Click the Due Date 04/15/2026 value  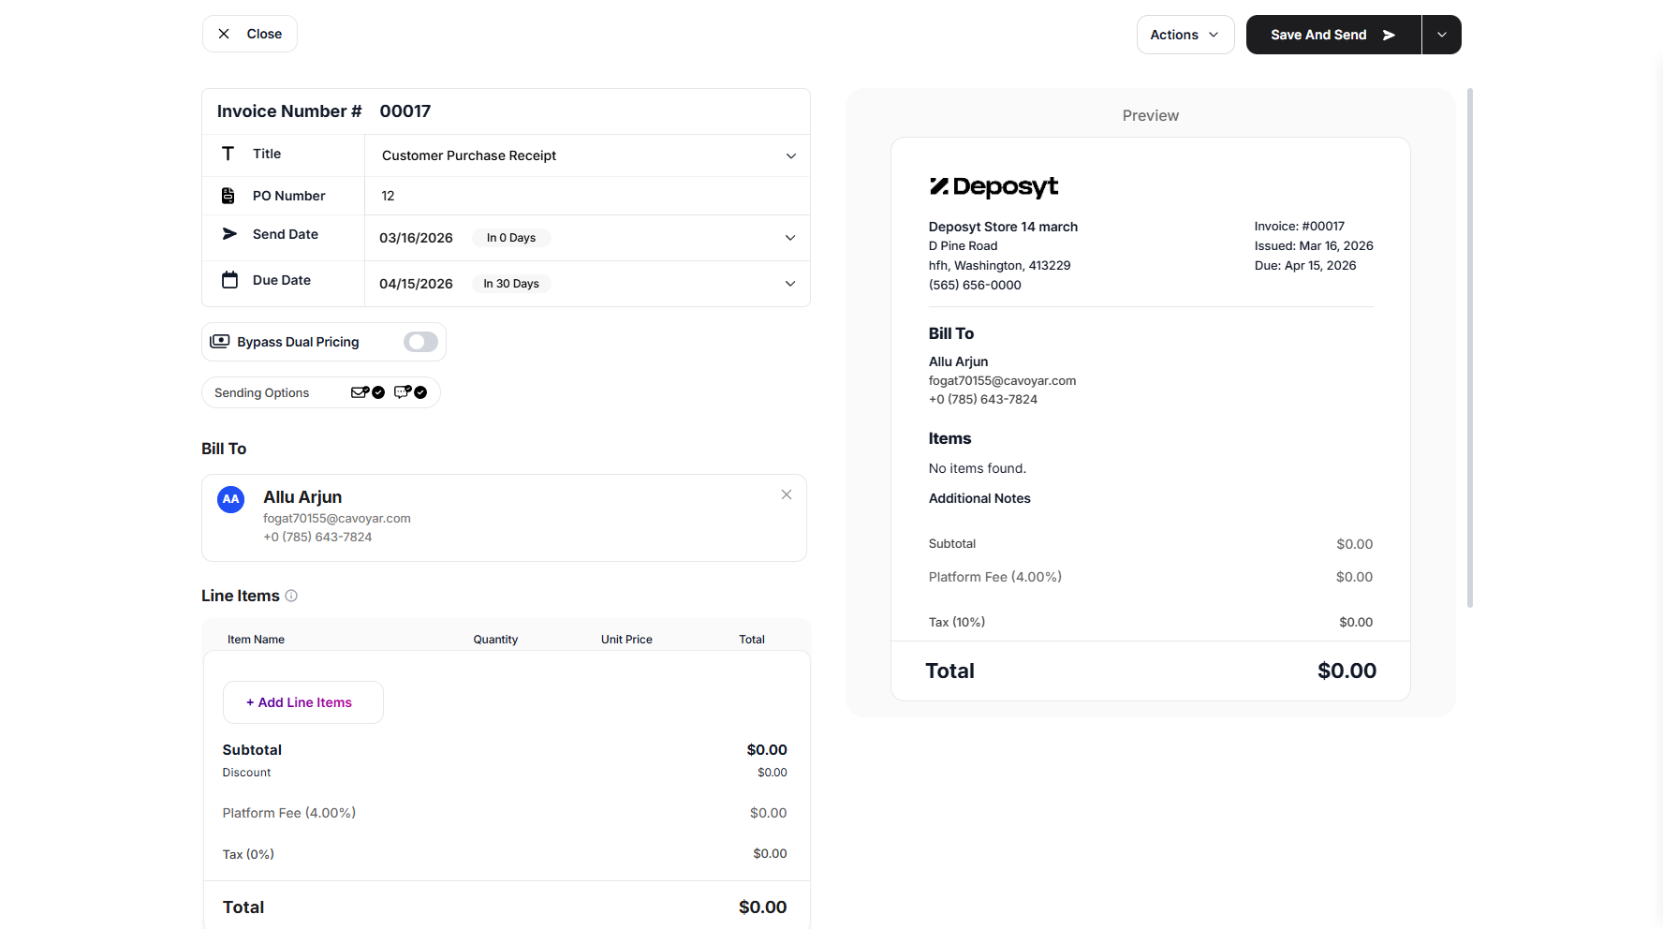(x=416, y=284)
